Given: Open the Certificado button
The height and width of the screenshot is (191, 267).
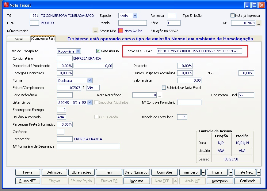Looking at the screenshot, I should tap(248, 181).
